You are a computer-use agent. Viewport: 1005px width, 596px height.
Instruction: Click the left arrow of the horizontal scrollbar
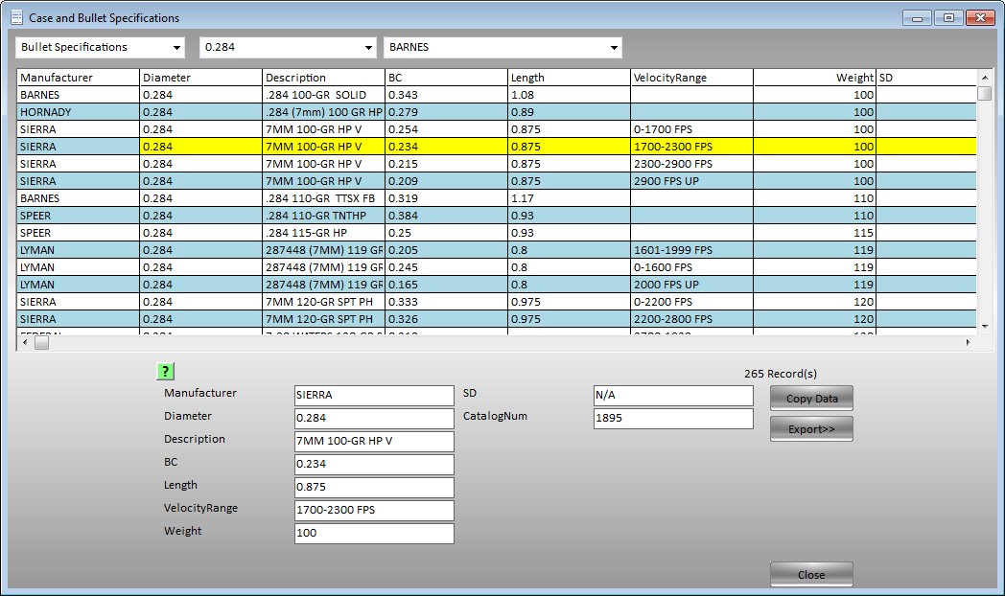click(x=23, y=342)
